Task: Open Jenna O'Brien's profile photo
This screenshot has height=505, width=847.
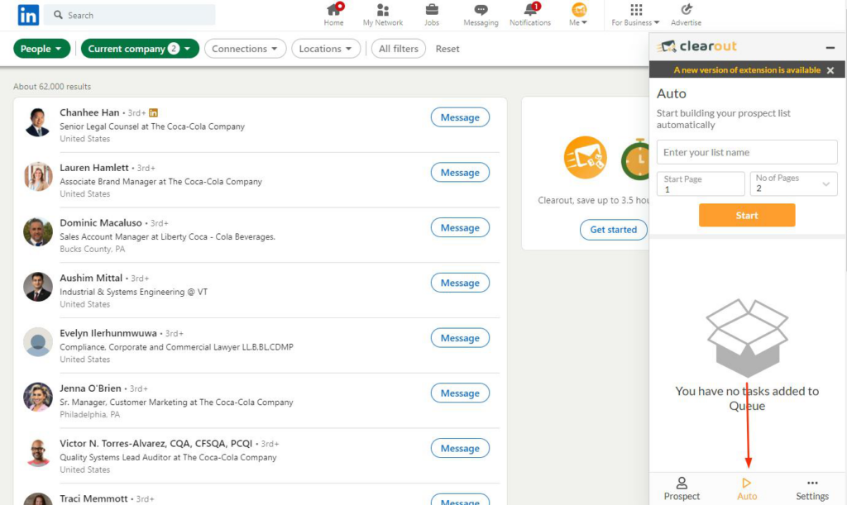Action: pos(38,397)
